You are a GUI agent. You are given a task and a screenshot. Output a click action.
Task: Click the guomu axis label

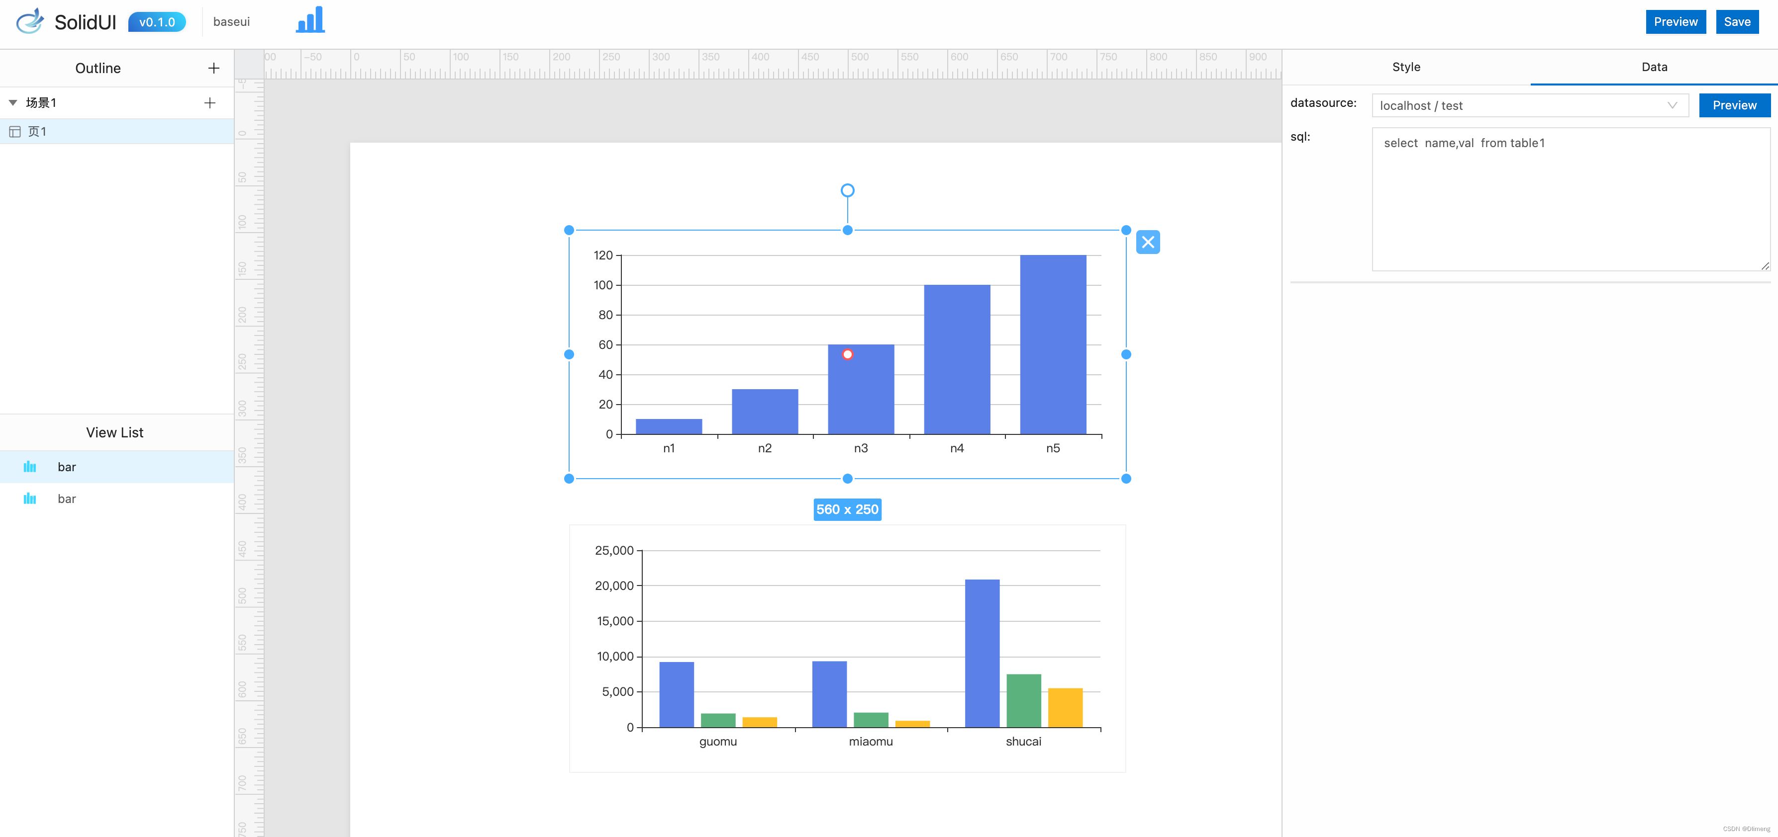718,741
